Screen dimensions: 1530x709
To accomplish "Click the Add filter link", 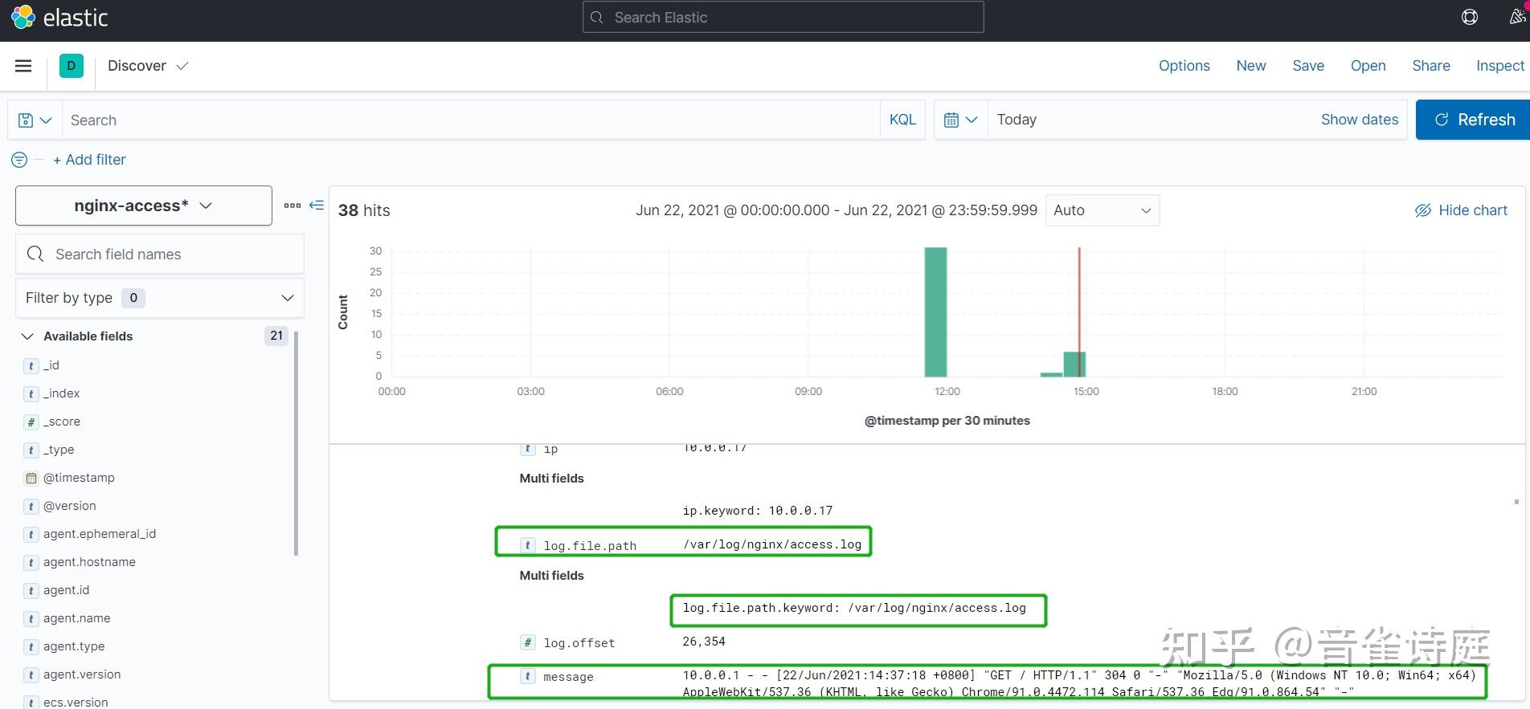I will tap(89, 160).
